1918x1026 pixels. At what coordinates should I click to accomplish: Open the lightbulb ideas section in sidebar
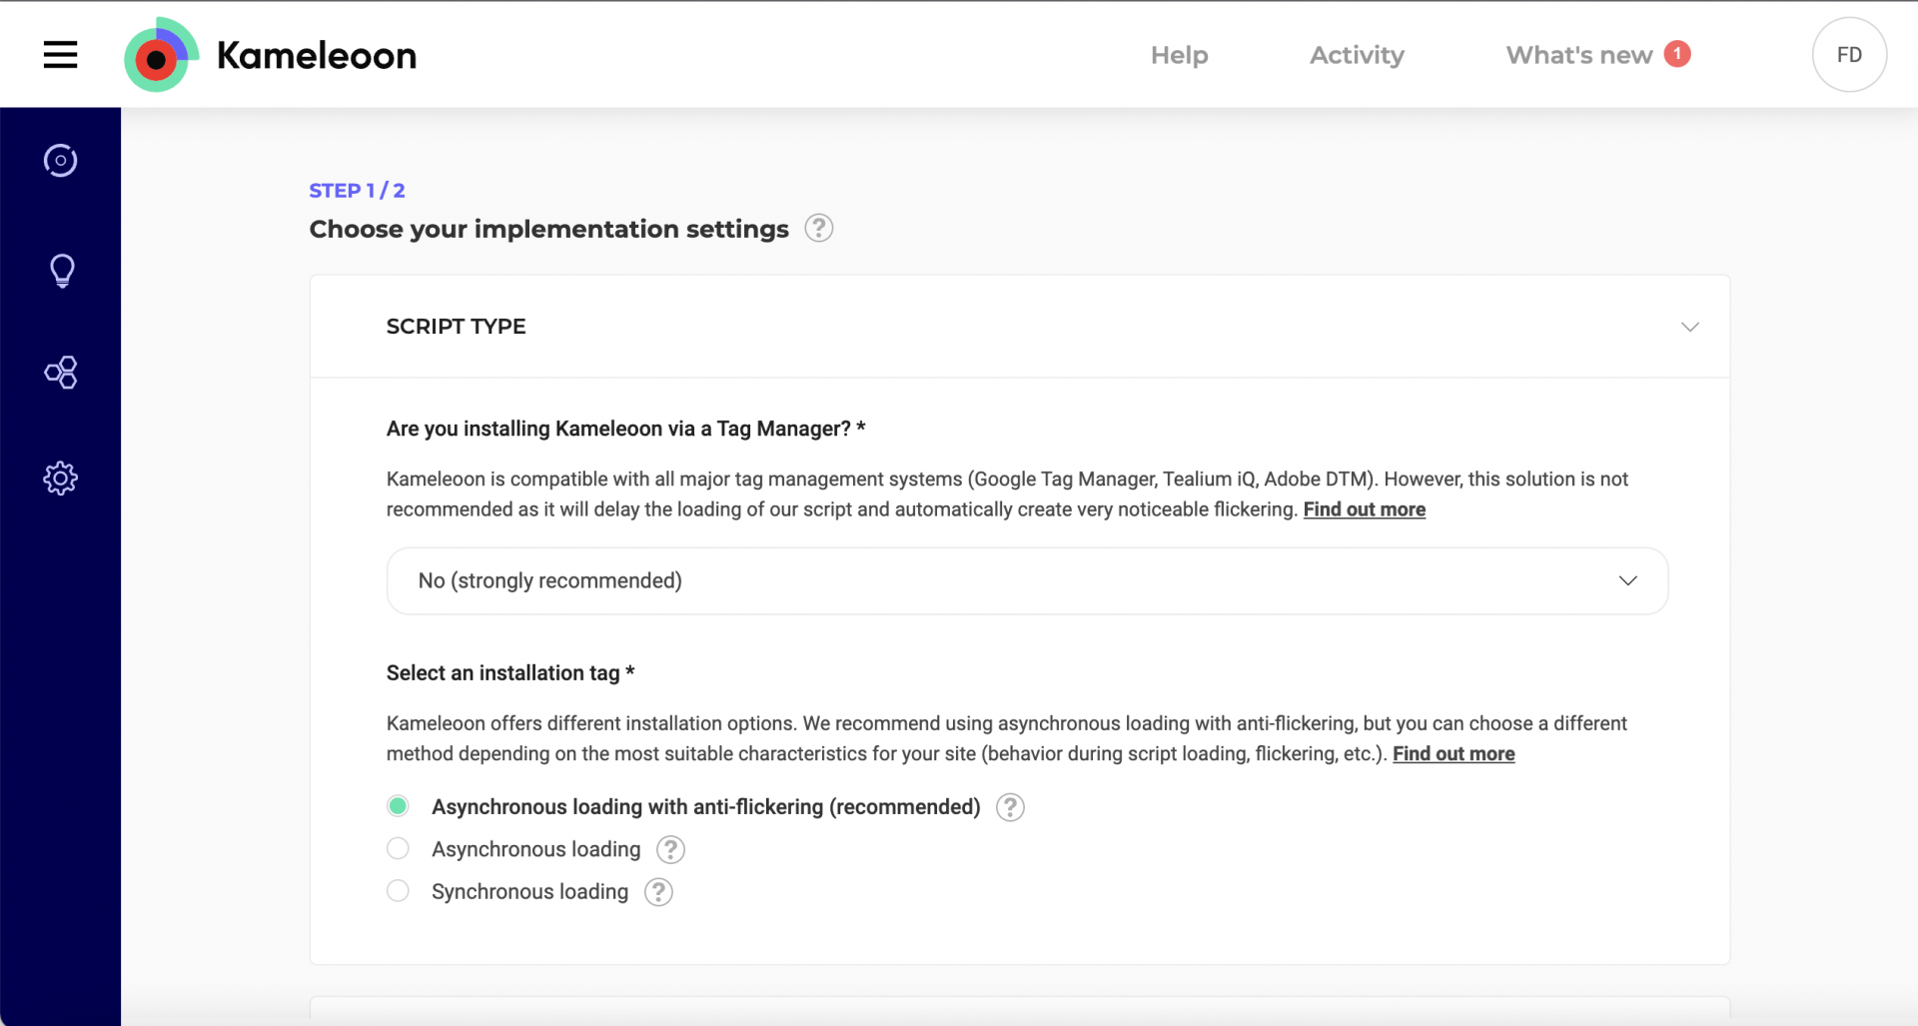tap(62, 271)
